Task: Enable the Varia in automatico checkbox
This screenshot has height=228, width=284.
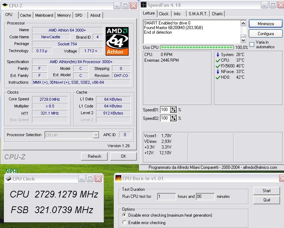Action: point(252,44)
